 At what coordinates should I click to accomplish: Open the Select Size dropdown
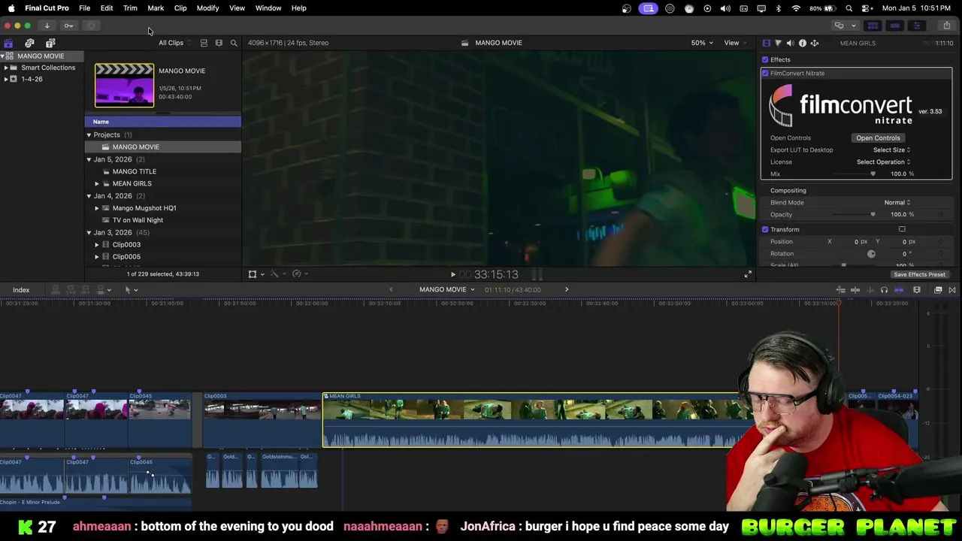[891, 150]
